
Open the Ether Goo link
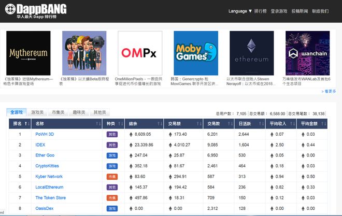(45, 155)
